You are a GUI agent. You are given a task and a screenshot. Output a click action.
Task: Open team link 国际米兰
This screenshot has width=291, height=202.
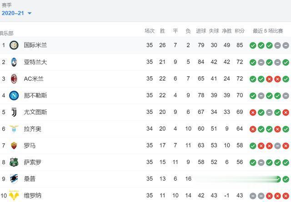(x=35, y=45)
